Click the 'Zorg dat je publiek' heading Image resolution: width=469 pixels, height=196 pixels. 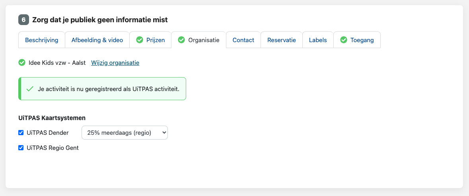pos(100,19)
